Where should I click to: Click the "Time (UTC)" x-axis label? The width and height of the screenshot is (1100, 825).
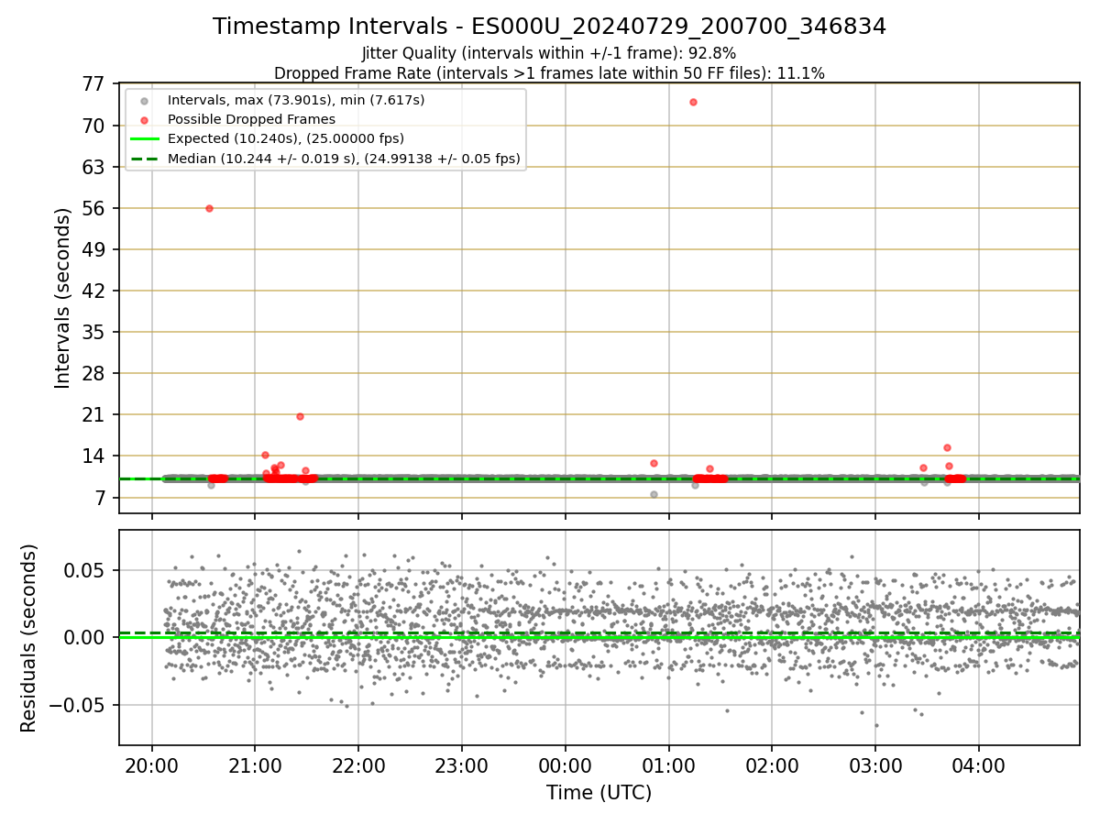pos(599,793)
